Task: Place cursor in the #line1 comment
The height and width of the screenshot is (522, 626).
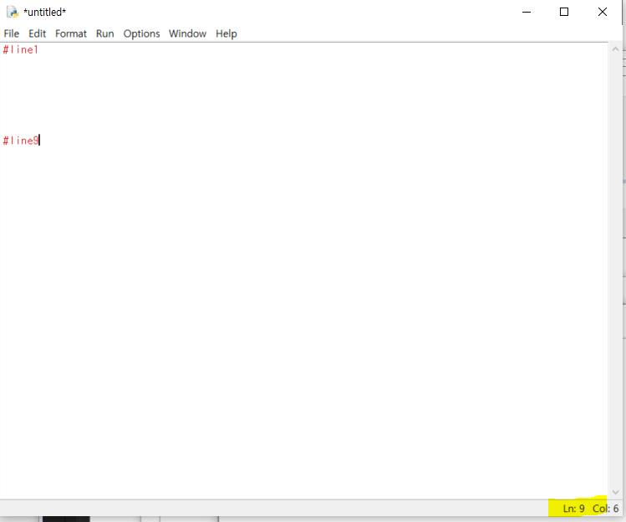Action: (x=21, y=50)
